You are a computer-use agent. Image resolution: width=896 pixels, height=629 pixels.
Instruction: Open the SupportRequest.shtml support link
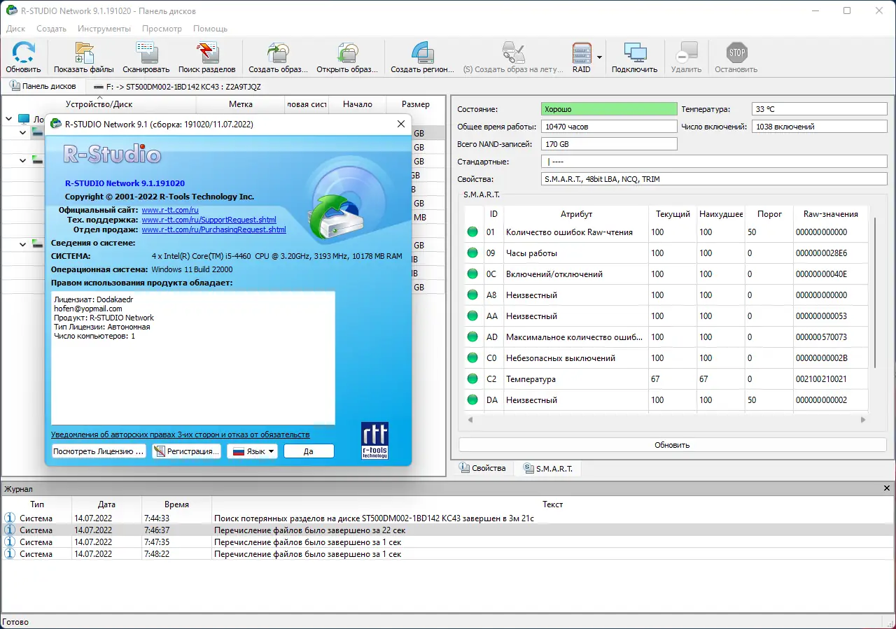click(x=209, y=220)
